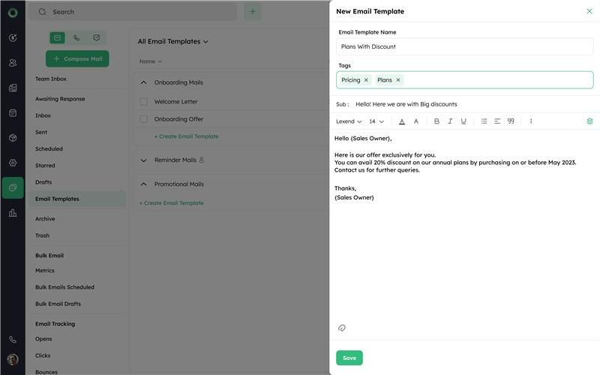This screenshot has width=600, height=375.
Task: Click the underlined-A text color picker
Action: pyautogui.click(x=402, y=121)
